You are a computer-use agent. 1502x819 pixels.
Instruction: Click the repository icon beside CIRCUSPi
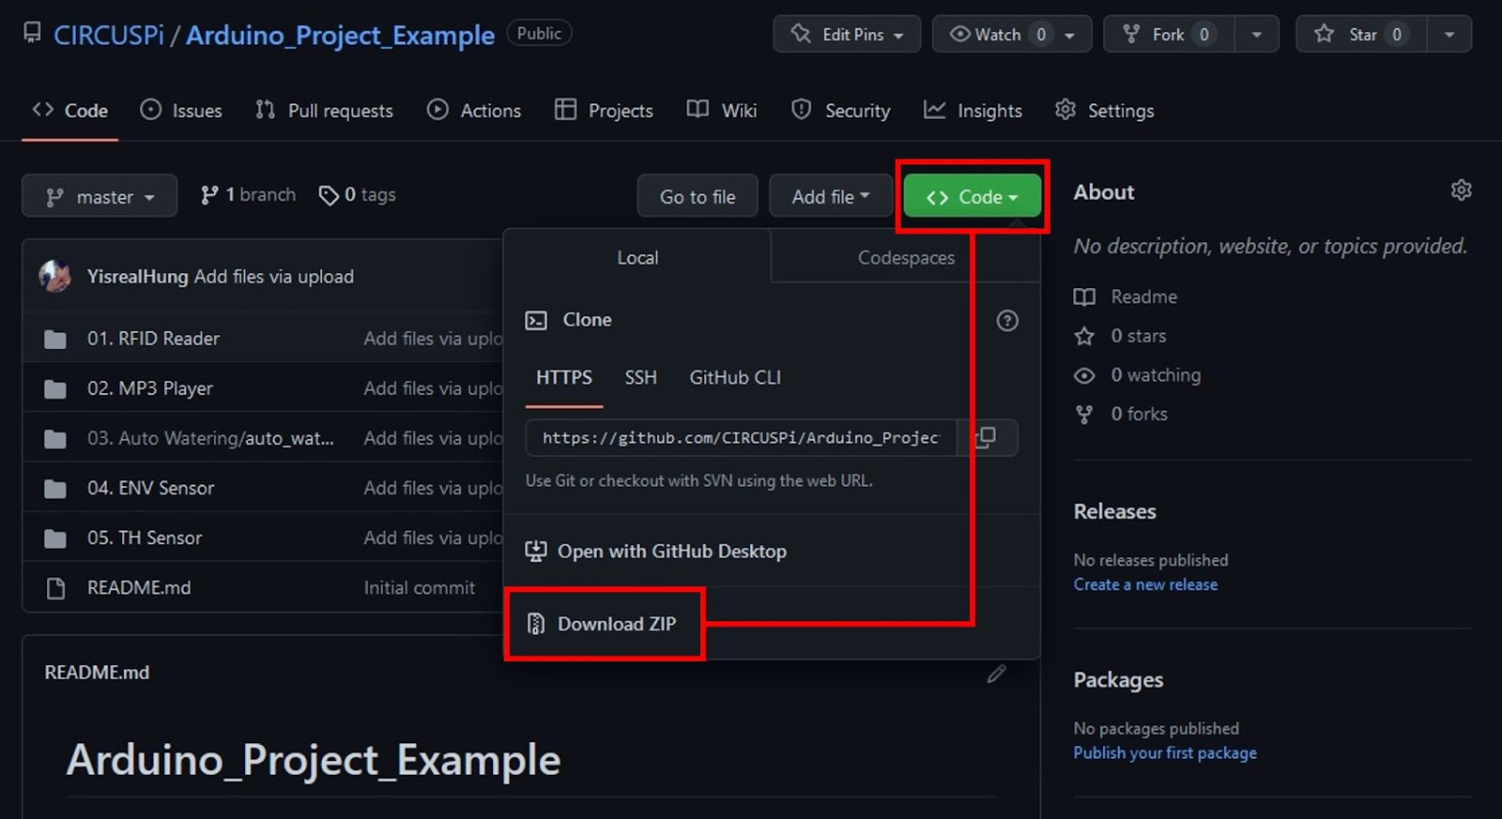(x=32, y=34)
